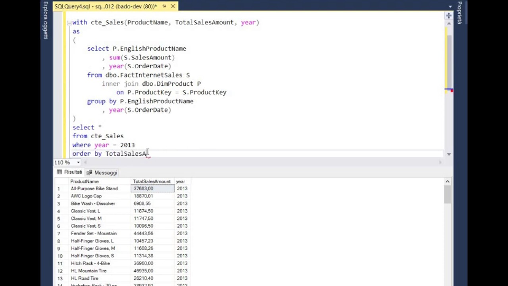508x286 pixels.
Task: Click amount cell 10457,23
Action: [x=153, y=241]
